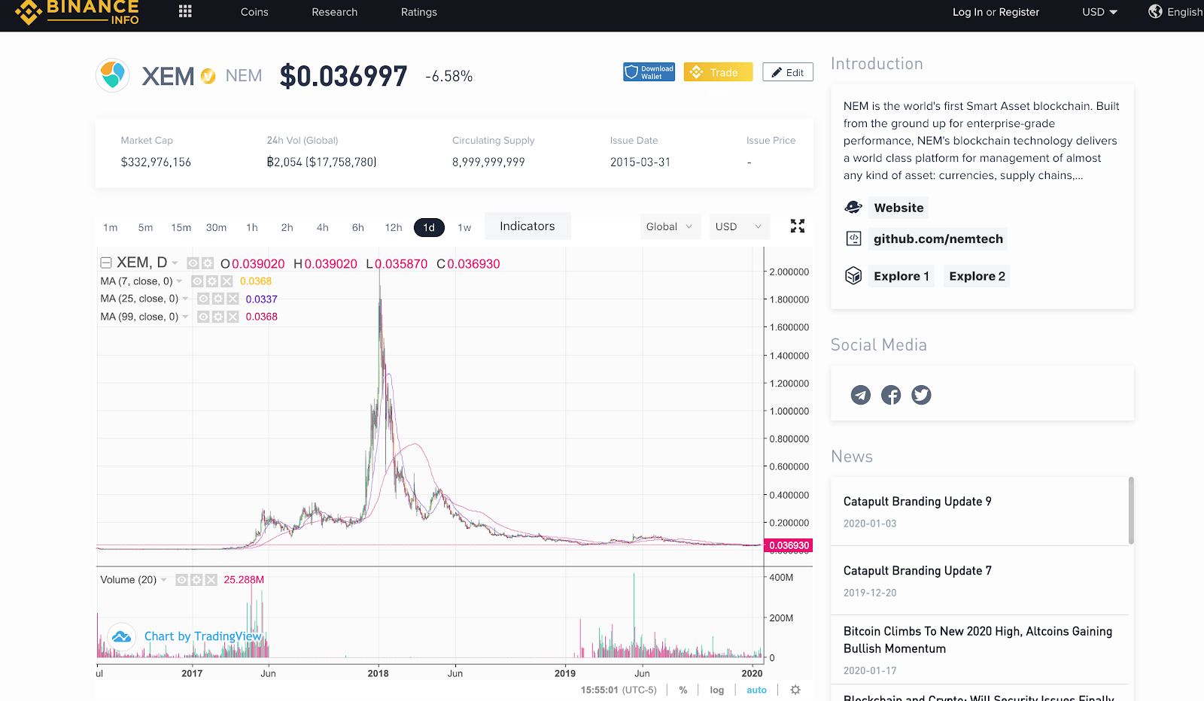
Task: Toggle percent scale on chart
Action: pyautogui.click(x=683, y=690)
